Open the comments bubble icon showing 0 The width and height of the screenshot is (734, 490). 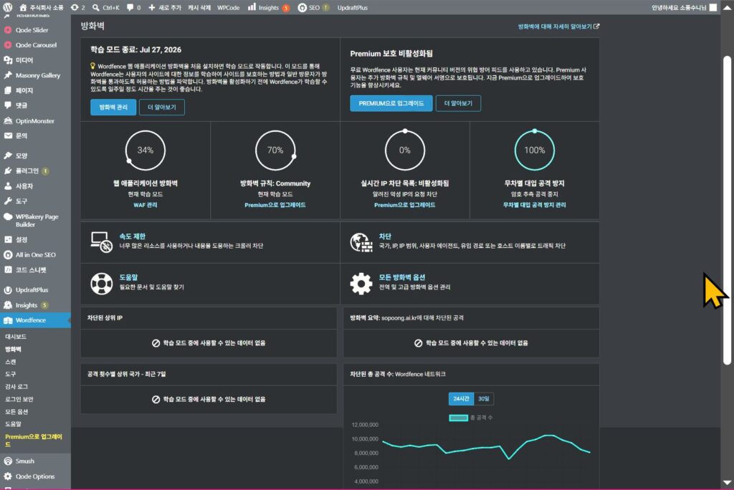click(130, 7)
